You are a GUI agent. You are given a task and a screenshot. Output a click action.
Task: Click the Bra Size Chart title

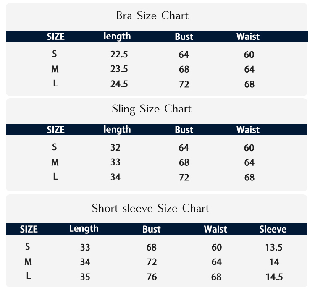(x=152, y=16)
